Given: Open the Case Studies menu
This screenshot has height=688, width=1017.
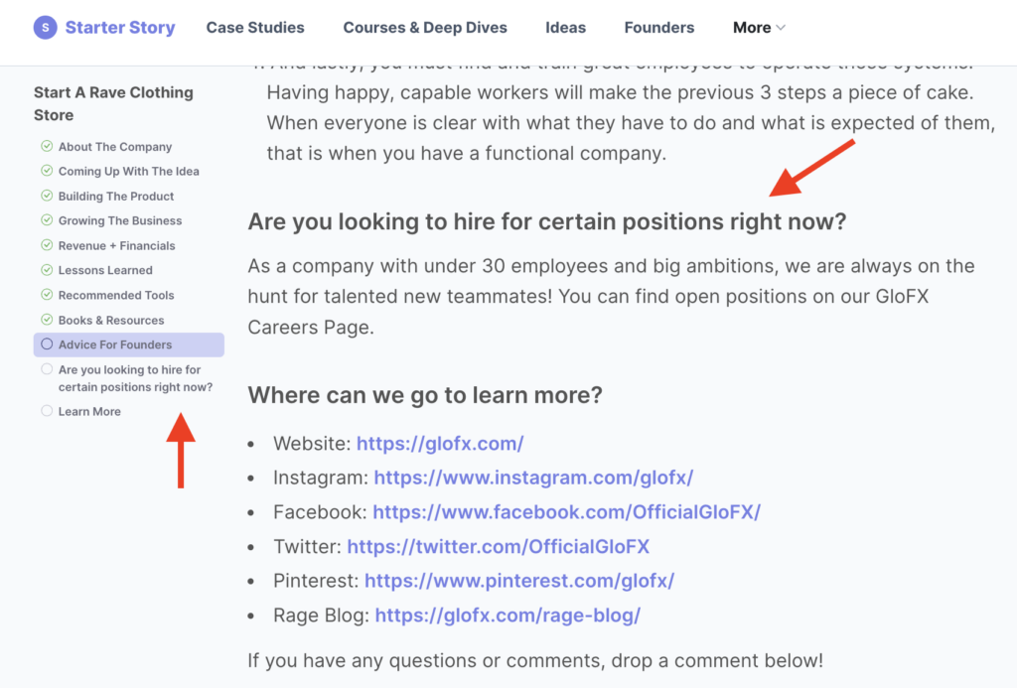Looking at the screenshot, I should pos(255,27).
